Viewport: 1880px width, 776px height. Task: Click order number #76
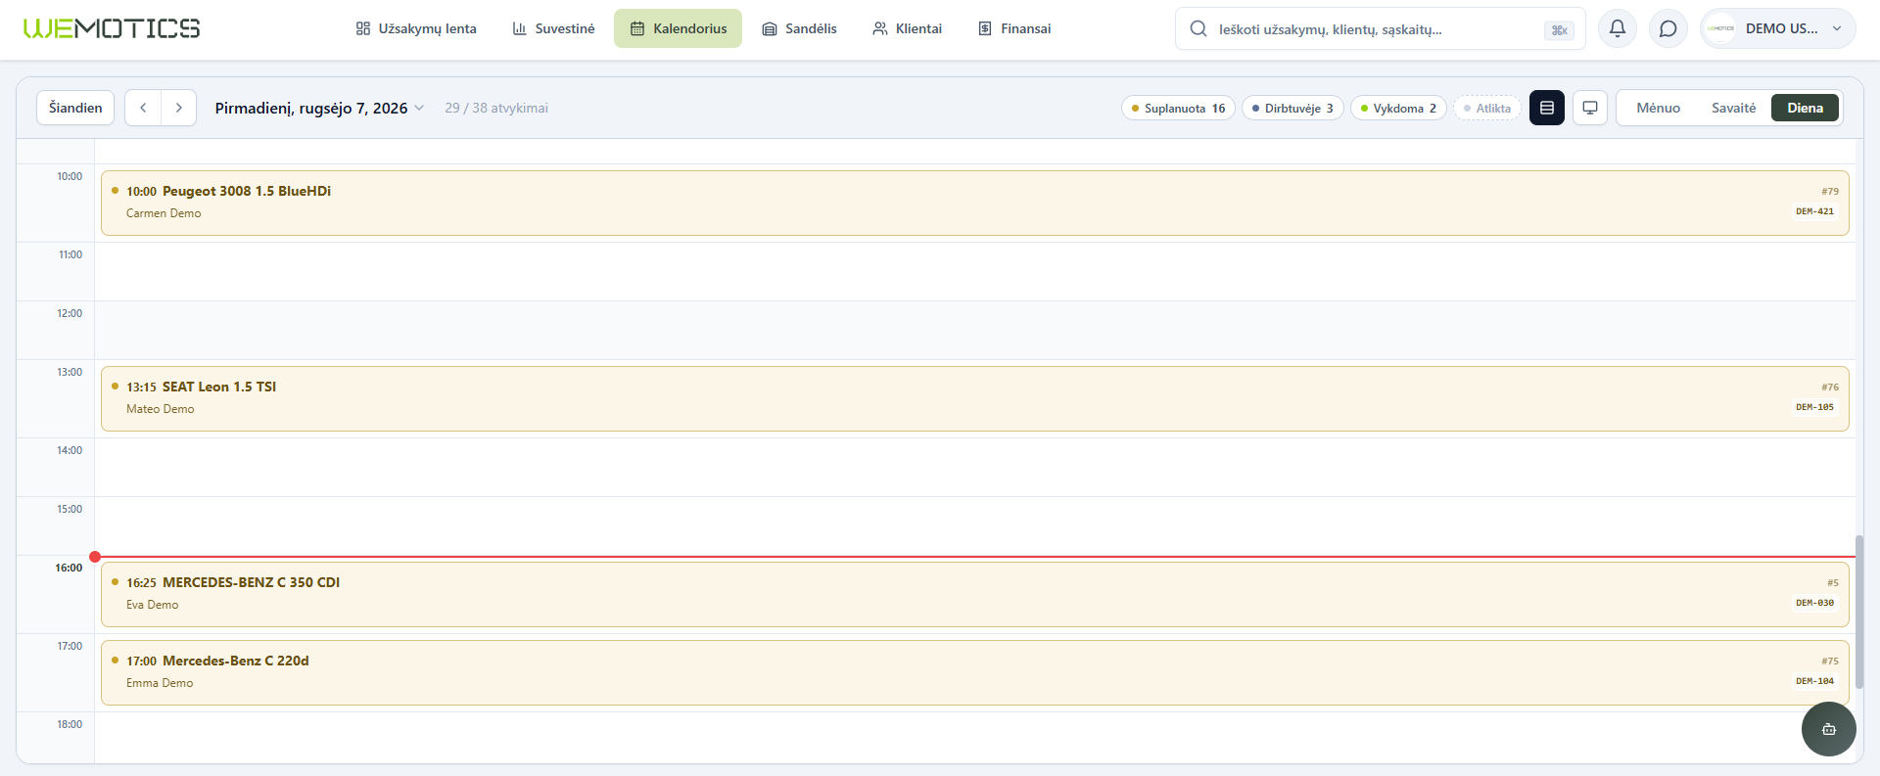[1830, 388]
